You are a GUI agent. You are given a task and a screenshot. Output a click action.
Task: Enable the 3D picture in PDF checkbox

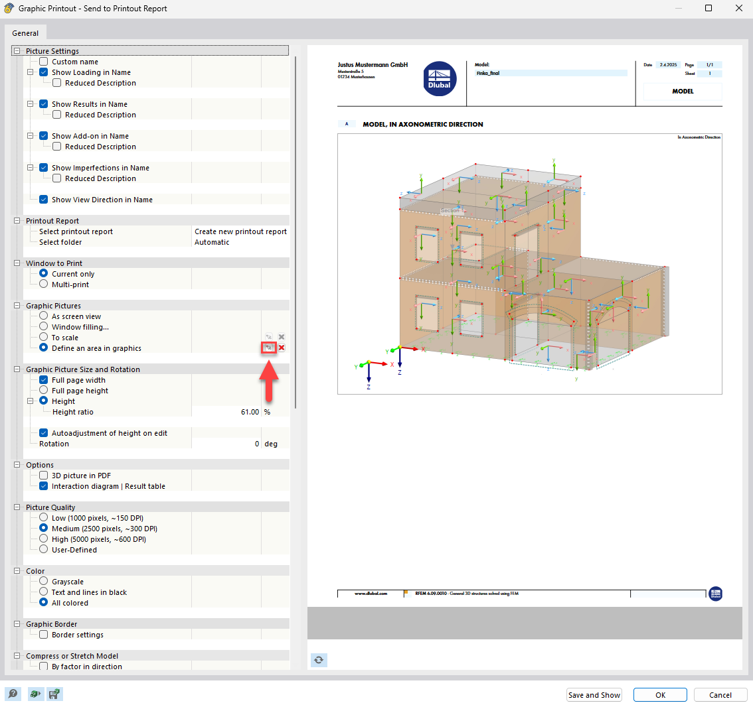click(43, 476)
